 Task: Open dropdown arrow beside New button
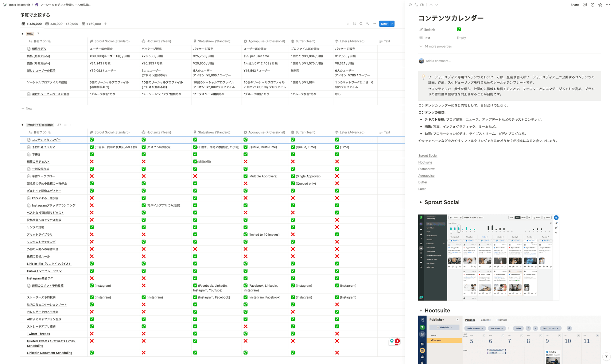[392, 24]
